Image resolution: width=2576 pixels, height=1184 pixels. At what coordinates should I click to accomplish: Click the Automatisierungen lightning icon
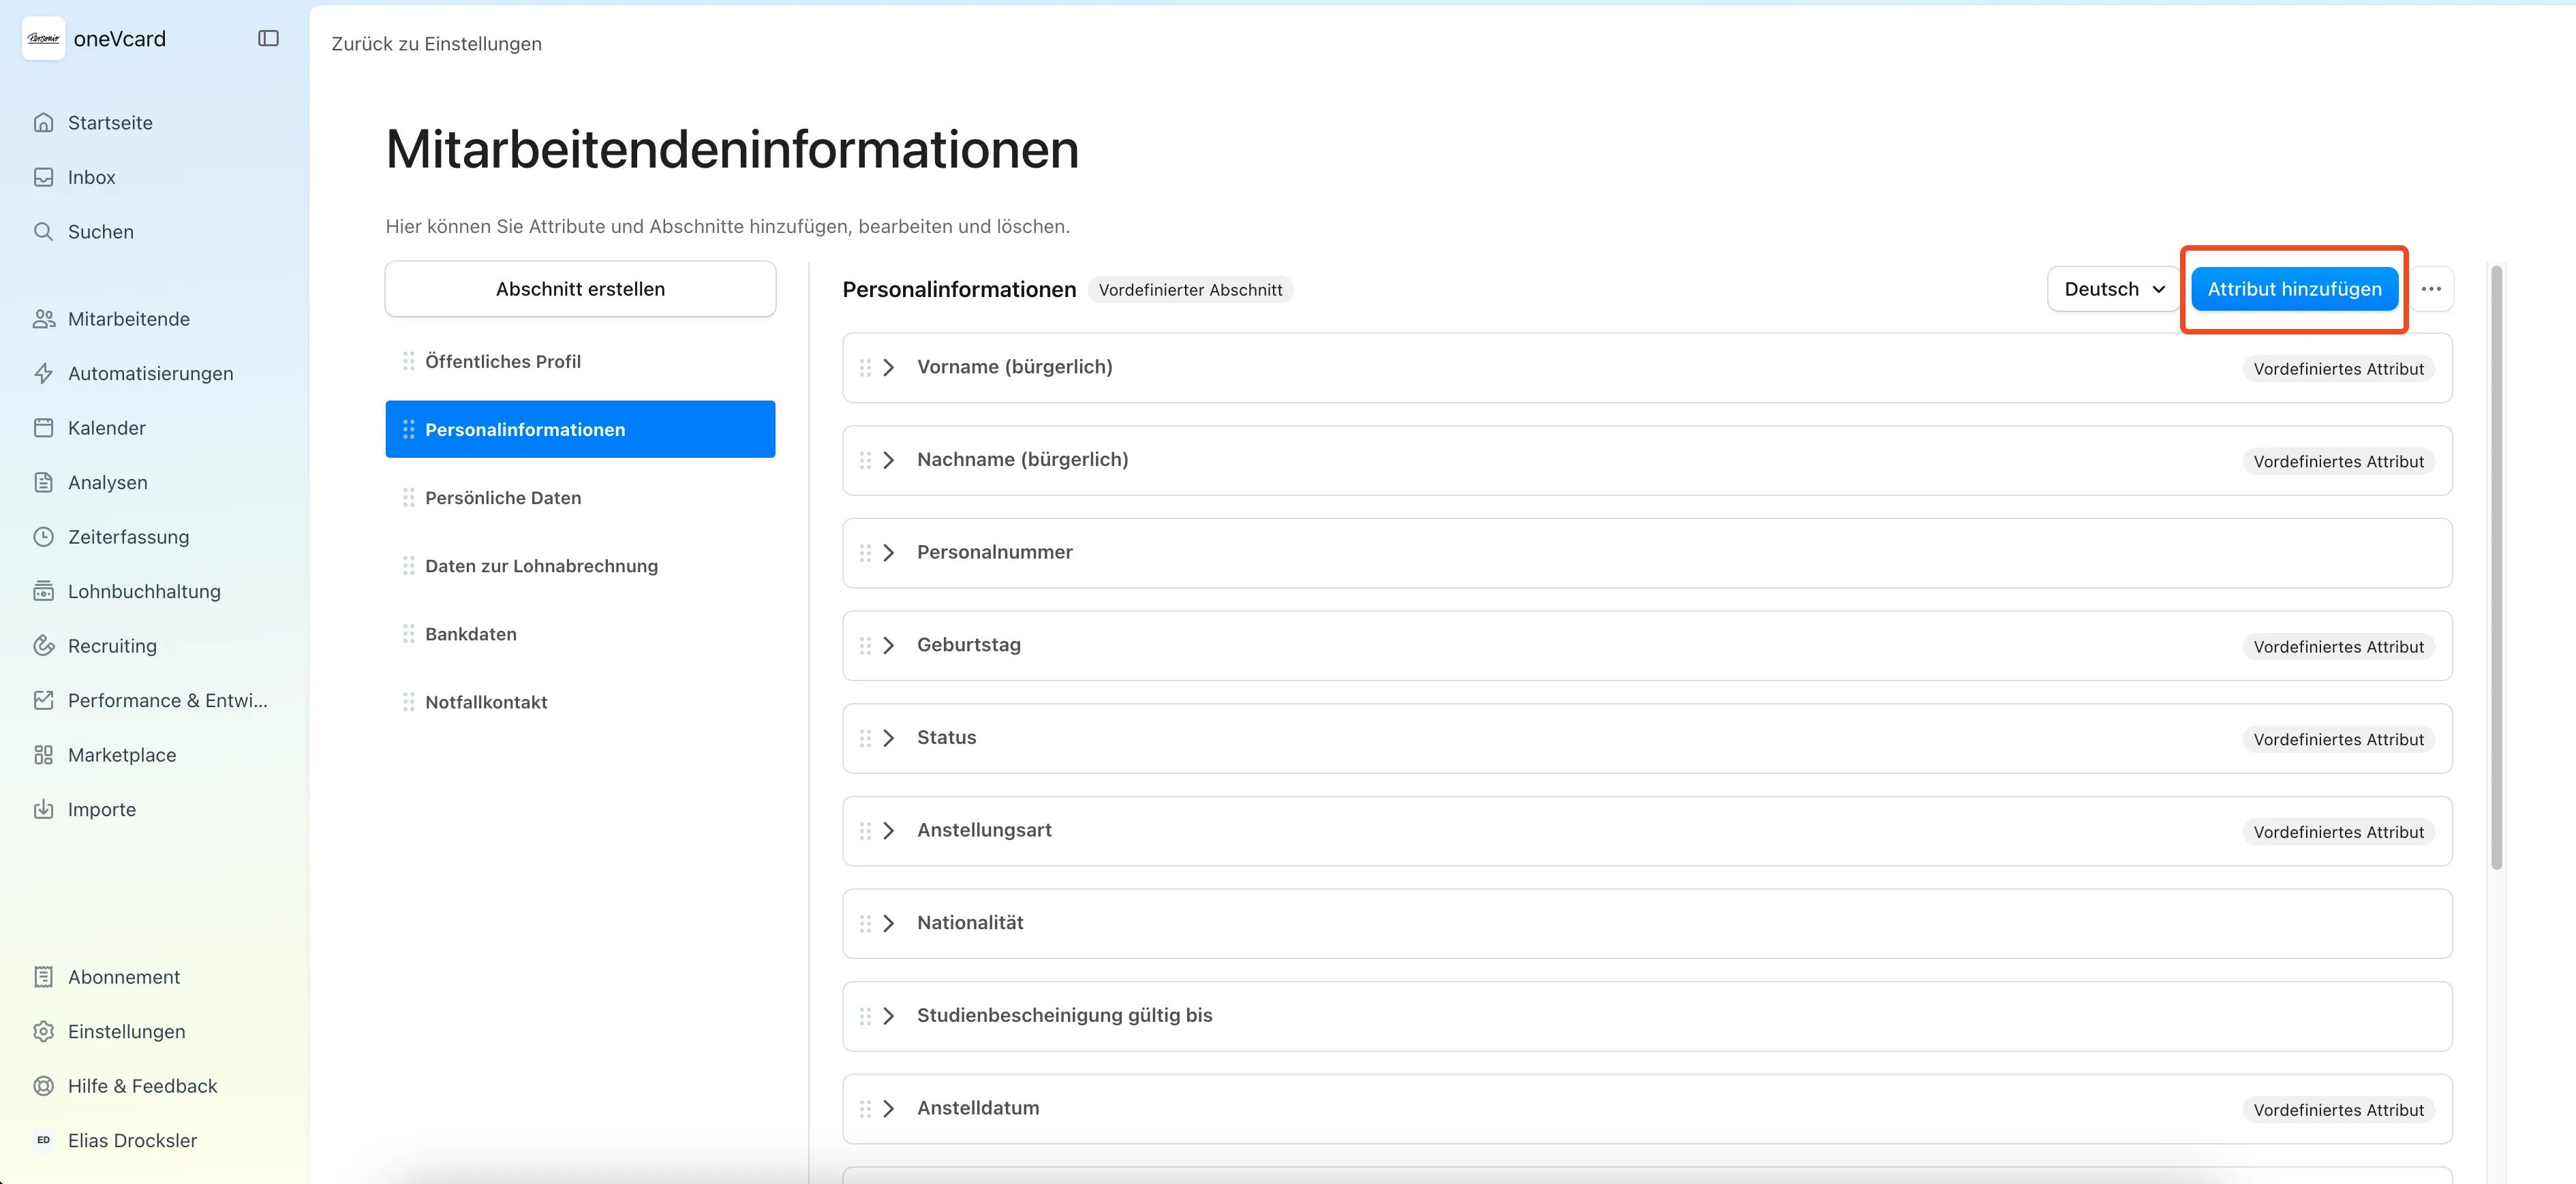tap(43, 373)
